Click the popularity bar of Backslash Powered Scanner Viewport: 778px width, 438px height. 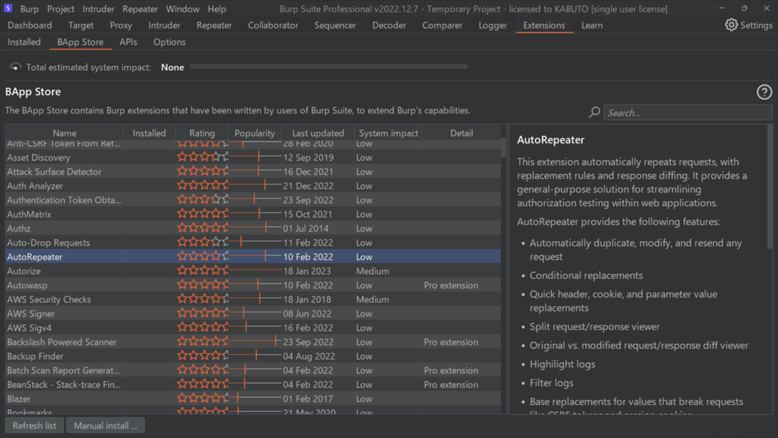pos(255,342)
